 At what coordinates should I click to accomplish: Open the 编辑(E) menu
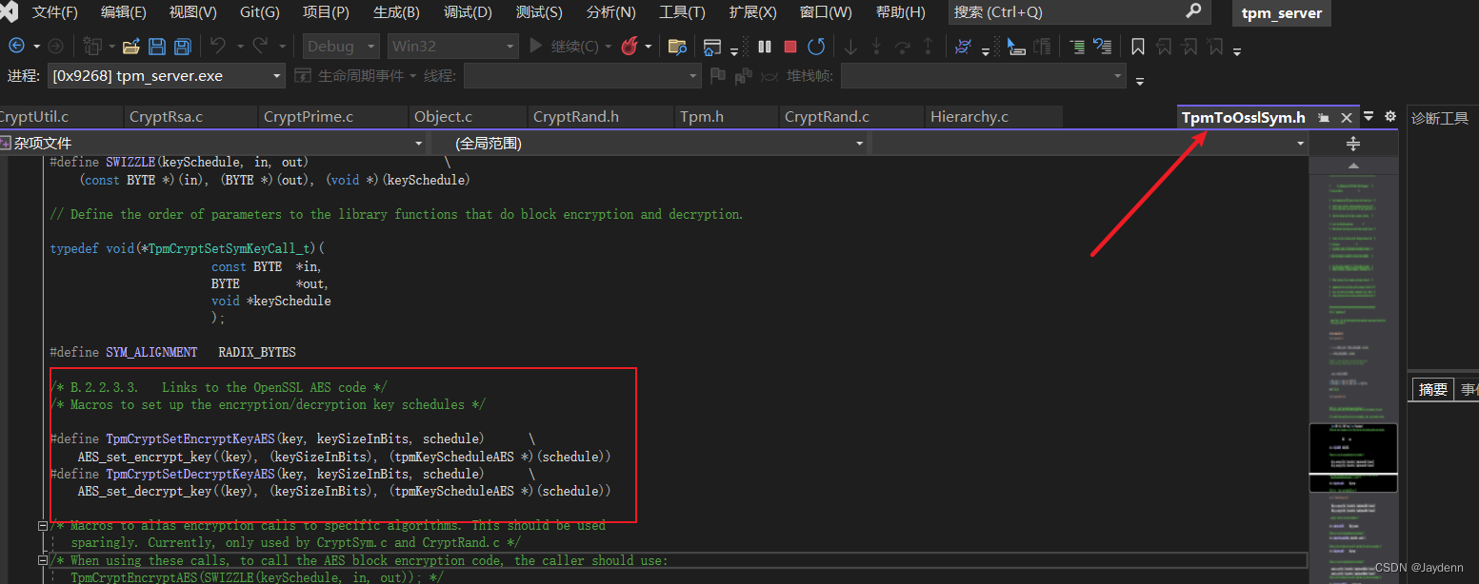point(124,12)
